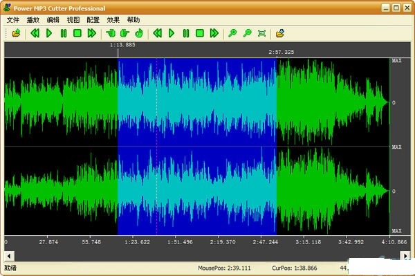The image size is (415, 276).
Task: Click the MousePos 2:39.111 status text
Action: [224, 268]
